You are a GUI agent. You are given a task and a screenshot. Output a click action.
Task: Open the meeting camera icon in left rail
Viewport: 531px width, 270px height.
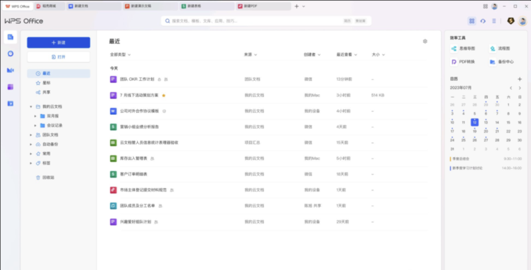(x=11, y=70)
